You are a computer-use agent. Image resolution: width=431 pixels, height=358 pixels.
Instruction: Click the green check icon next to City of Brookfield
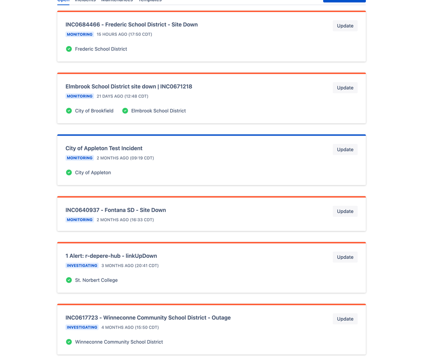69,111
